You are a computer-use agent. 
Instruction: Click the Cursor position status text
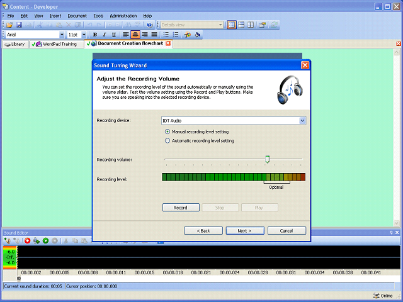coord(91,286)
